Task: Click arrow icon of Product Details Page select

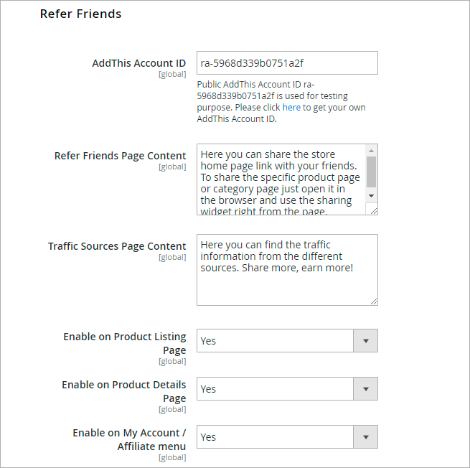Action: (365, 389)
